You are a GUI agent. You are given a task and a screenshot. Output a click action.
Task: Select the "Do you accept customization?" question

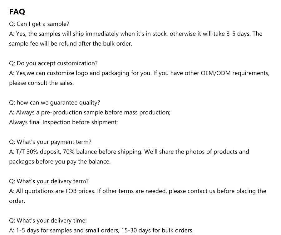(x=53, y=63)
